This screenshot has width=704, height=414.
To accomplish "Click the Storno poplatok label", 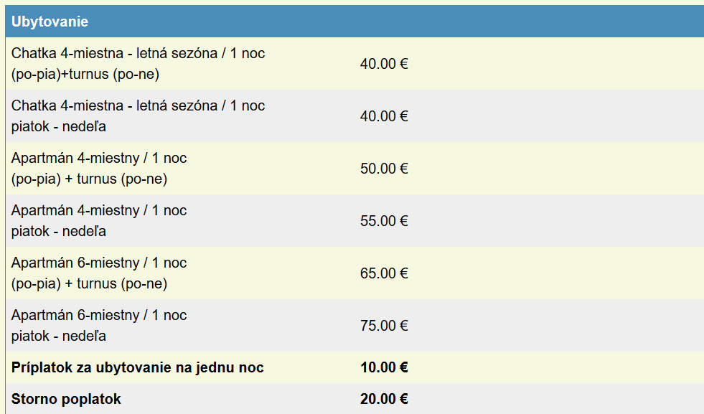I will [66, 399].
